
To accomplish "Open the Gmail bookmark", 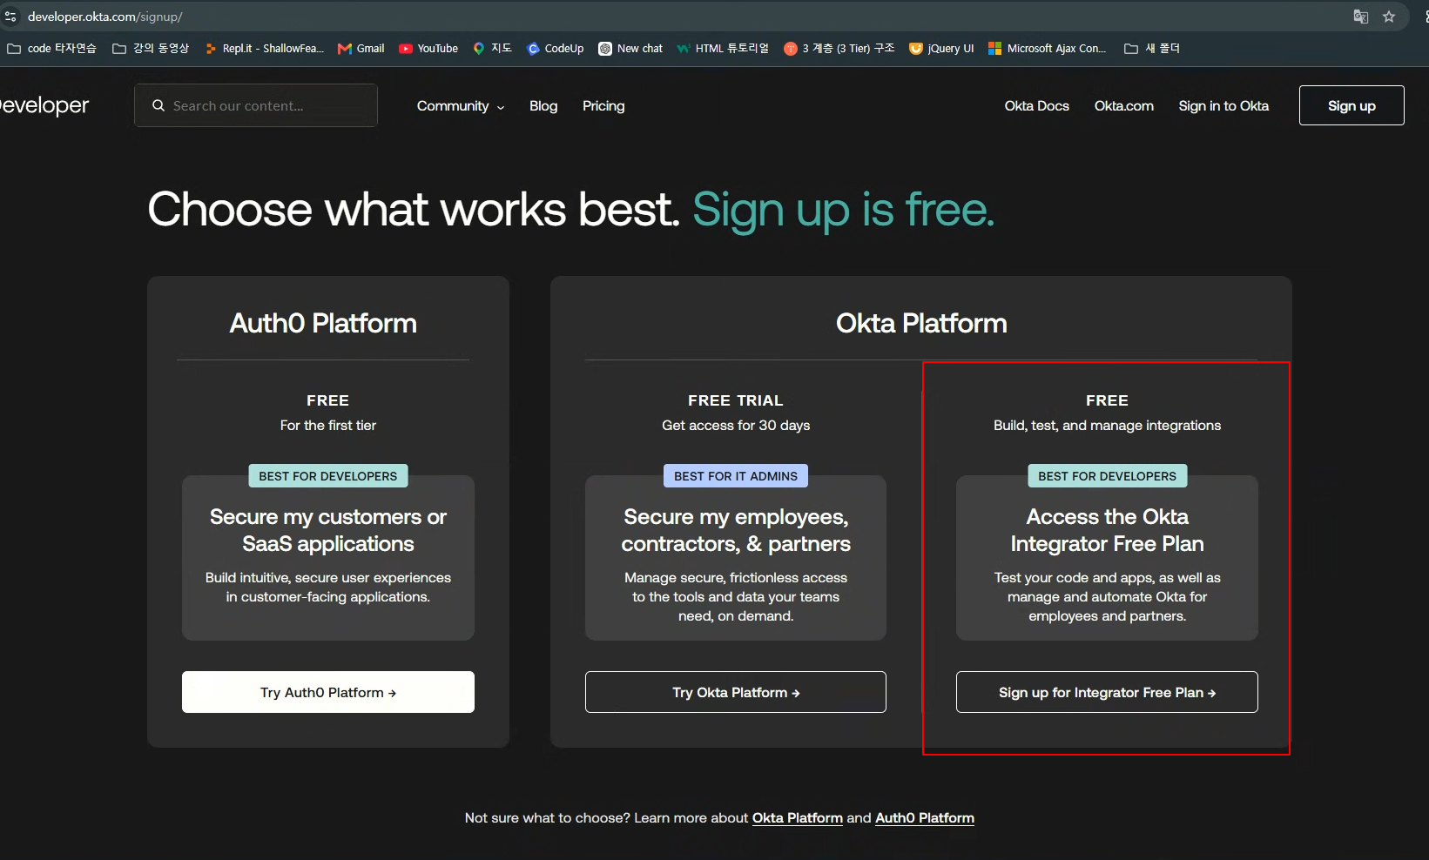I will [x=361, y=49].
